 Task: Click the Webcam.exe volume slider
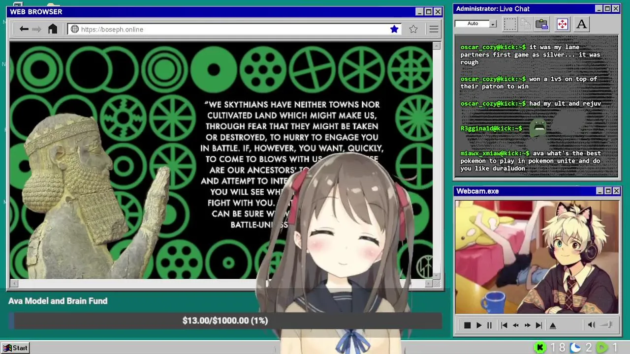click(607, 324)
